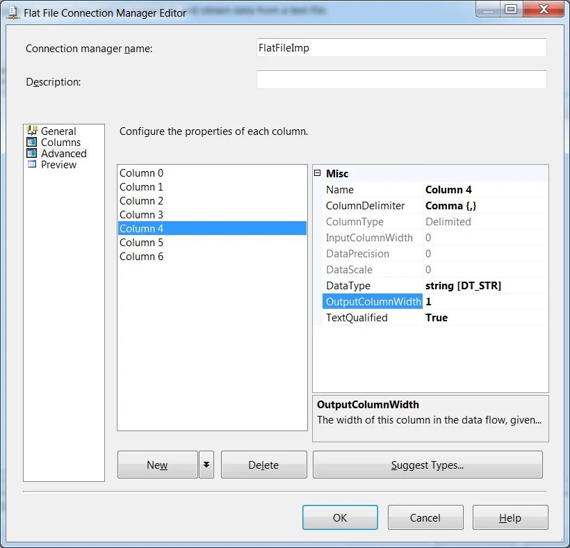Click the empty Description field

coord(401,79)
